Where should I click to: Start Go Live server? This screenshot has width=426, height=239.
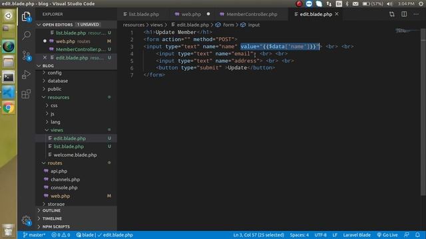click(387, 235)
